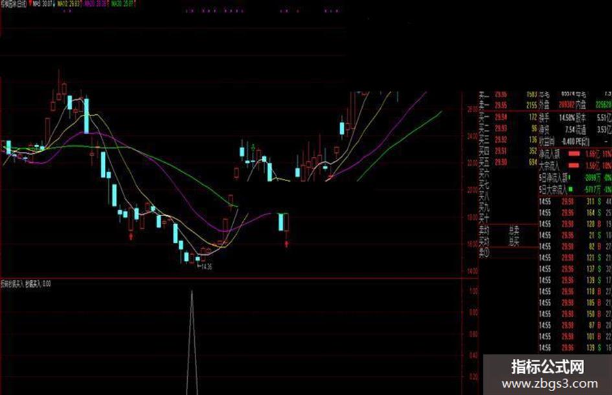Screen dimensions: 612x395
Task: Click the 买二 price 29.93
Action: 501,128
